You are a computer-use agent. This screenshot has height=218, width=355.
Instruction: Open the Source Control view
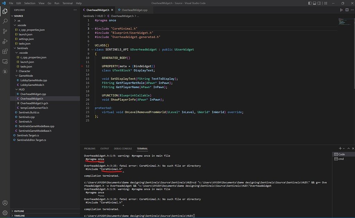point(4,31)
